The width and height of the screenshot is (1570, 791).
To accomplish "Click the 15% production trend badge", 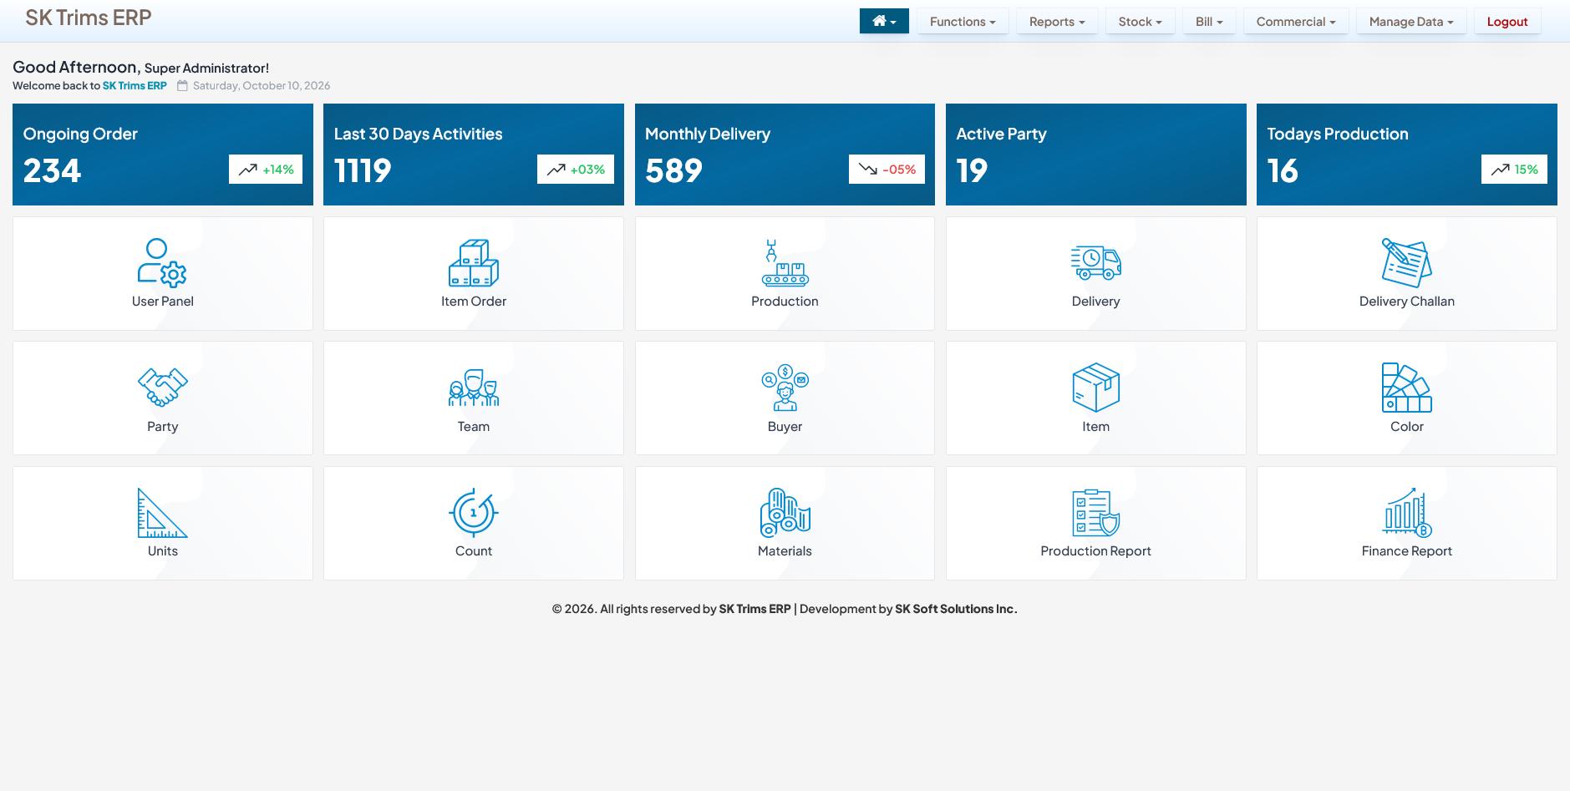I will [x=1514, y=170].
